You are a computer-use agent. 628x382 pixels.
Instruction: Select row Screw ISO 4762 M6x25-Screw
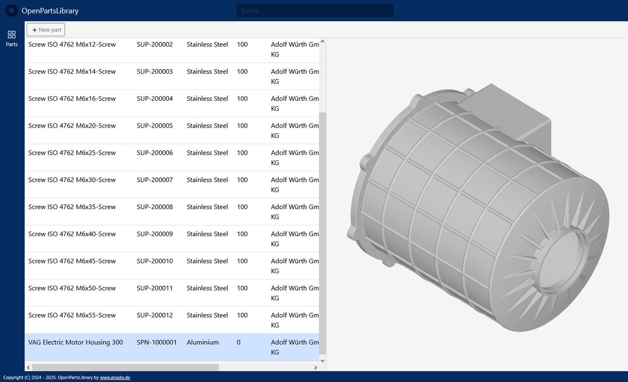[x=172, y=158]
